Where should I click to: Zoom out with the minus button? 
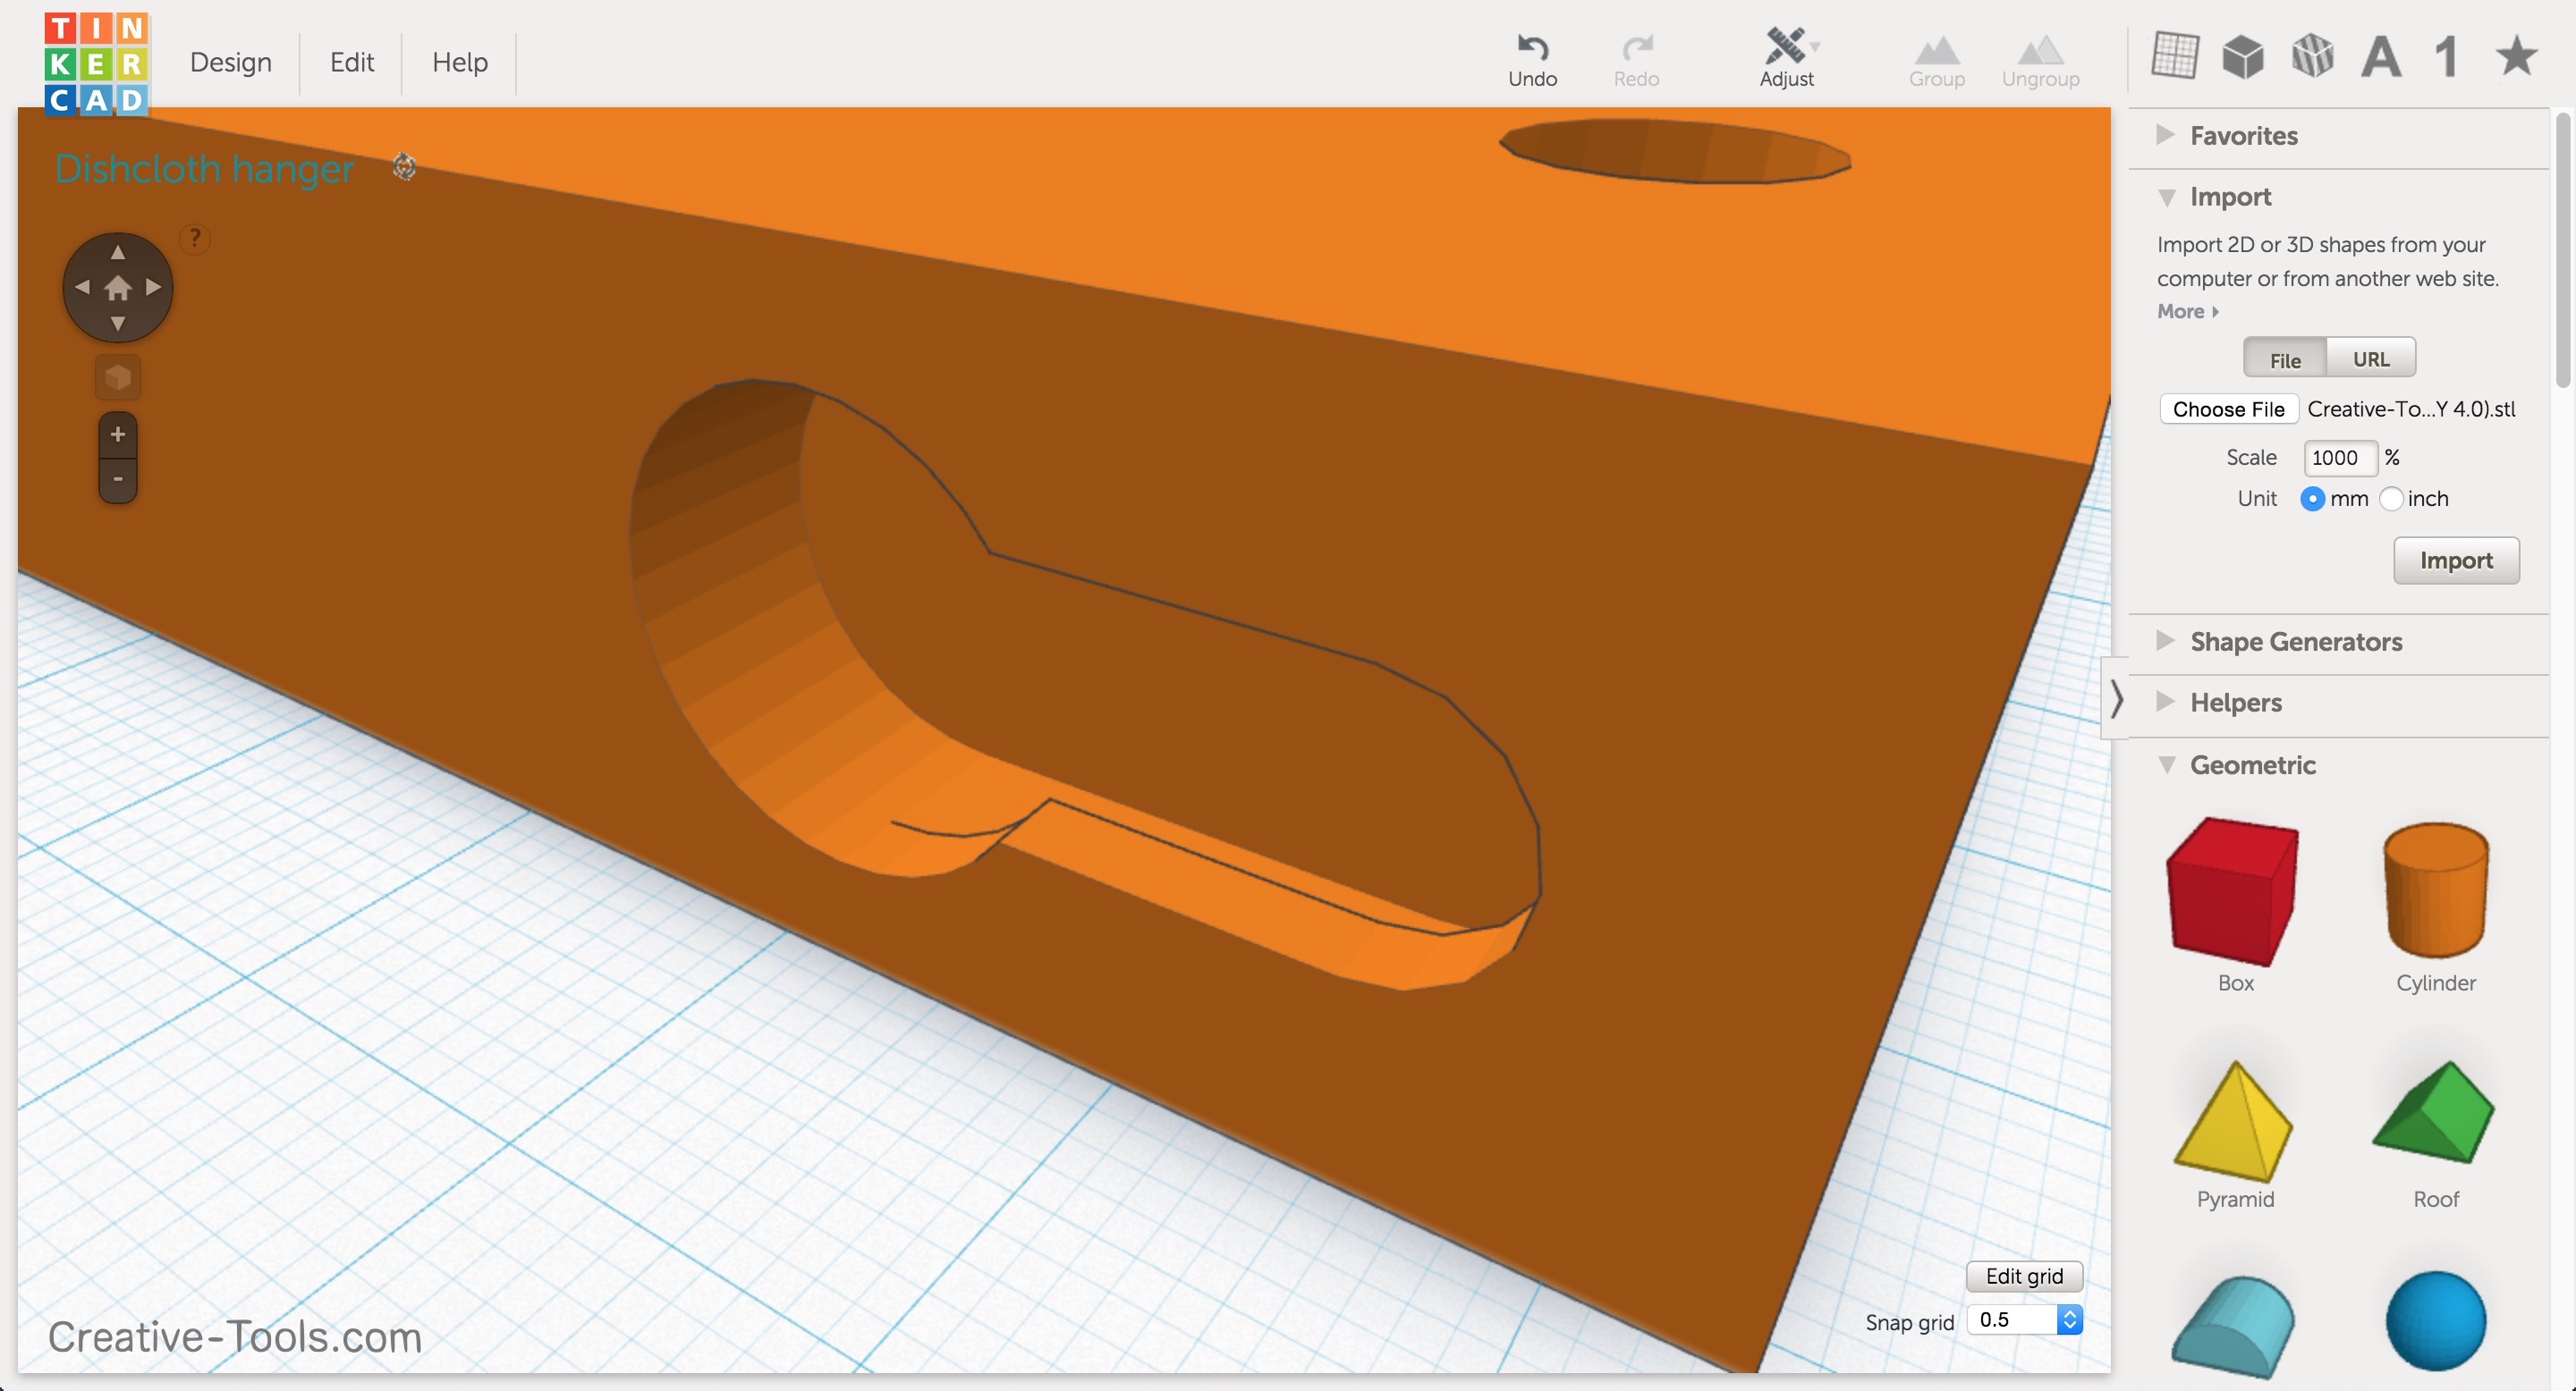tap(117, 478)
